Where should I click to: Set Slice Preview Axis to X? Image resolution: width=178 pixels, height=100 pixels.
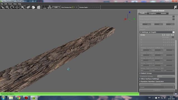[73, 7]
